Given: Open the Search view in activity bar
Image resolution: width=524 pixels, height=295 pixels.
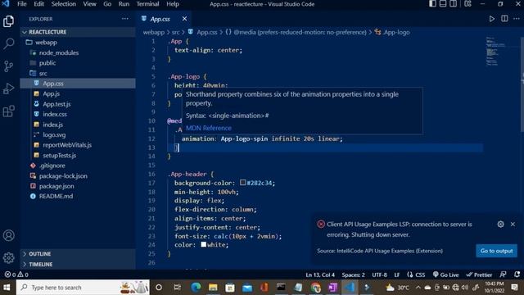Looking at the screenshot, I should [8, 43].
